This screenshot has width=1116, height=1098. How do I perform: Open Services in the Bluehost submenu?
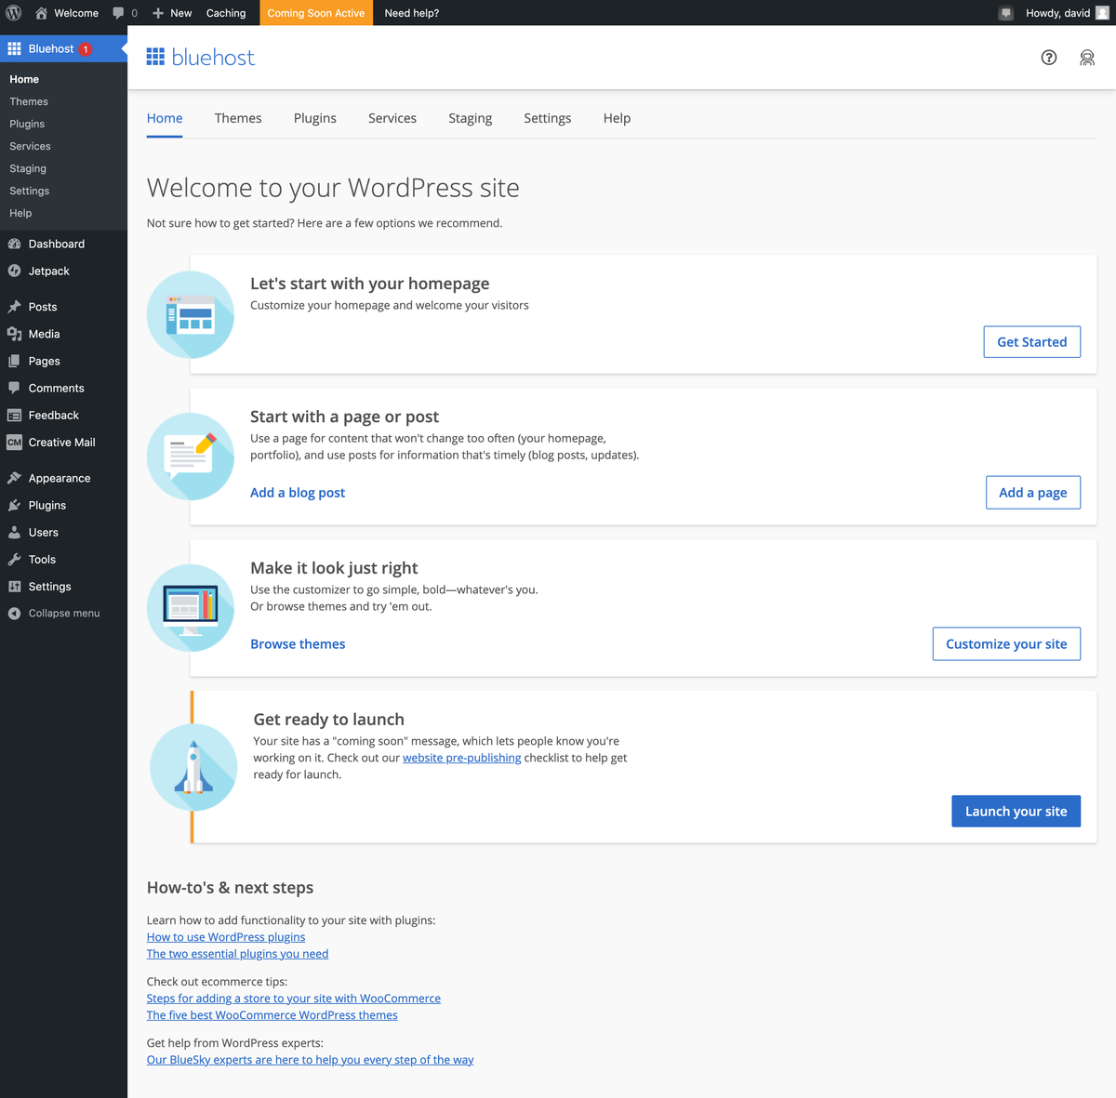click(x=30, y=146)
